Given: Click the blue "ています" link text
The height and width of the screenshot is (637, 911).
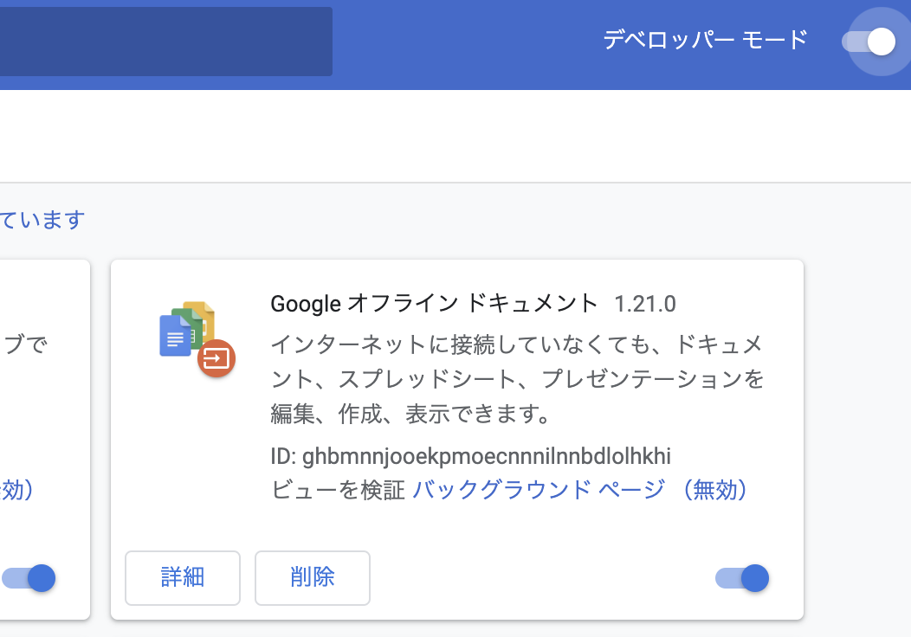Looking at the screenshot, I should (x=42, y=220).
